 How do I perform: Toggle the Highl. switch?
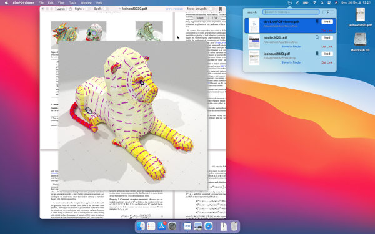87,9
